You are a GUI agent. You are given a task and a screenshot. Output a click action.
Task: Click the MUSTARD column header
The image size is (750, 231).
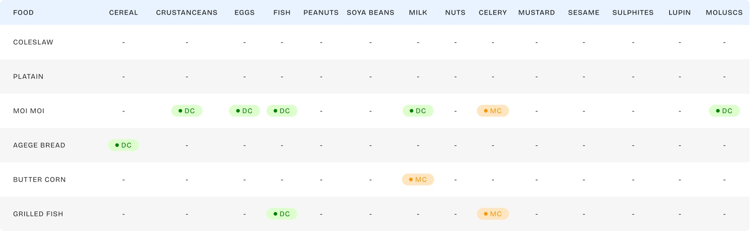tap(536, 13)
